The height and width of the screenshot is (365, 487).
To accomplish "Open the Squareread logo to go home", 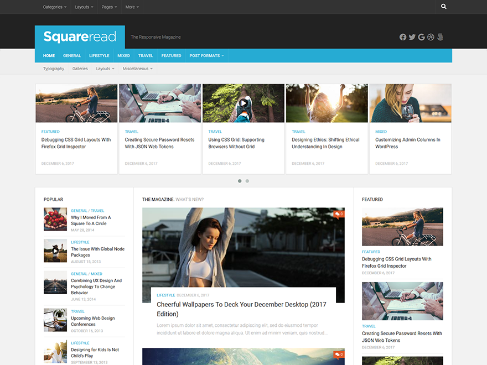I will click(x=79, y=36).
